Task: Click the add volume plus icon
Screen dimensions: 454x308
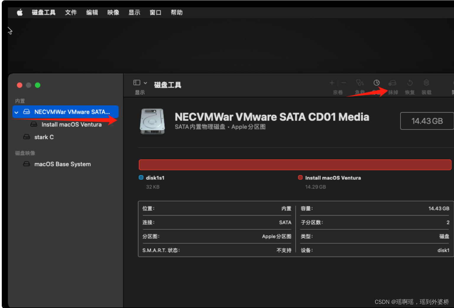Action: point(332,83)
